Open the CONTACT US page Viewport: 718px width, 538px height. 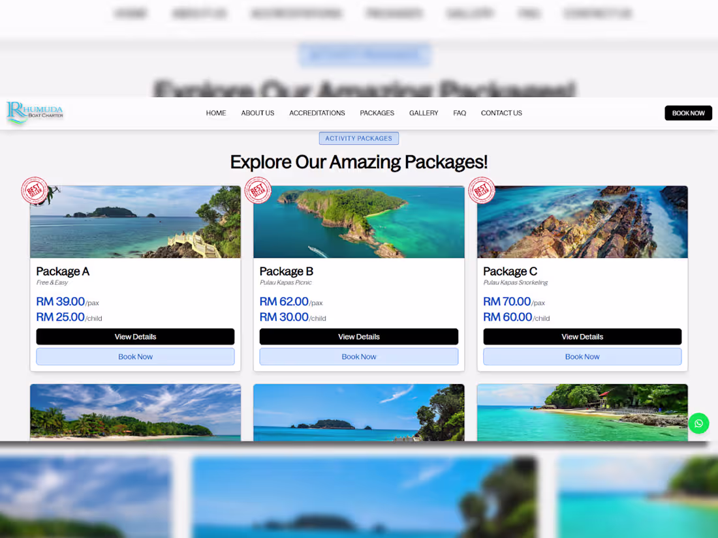[501, 113]
